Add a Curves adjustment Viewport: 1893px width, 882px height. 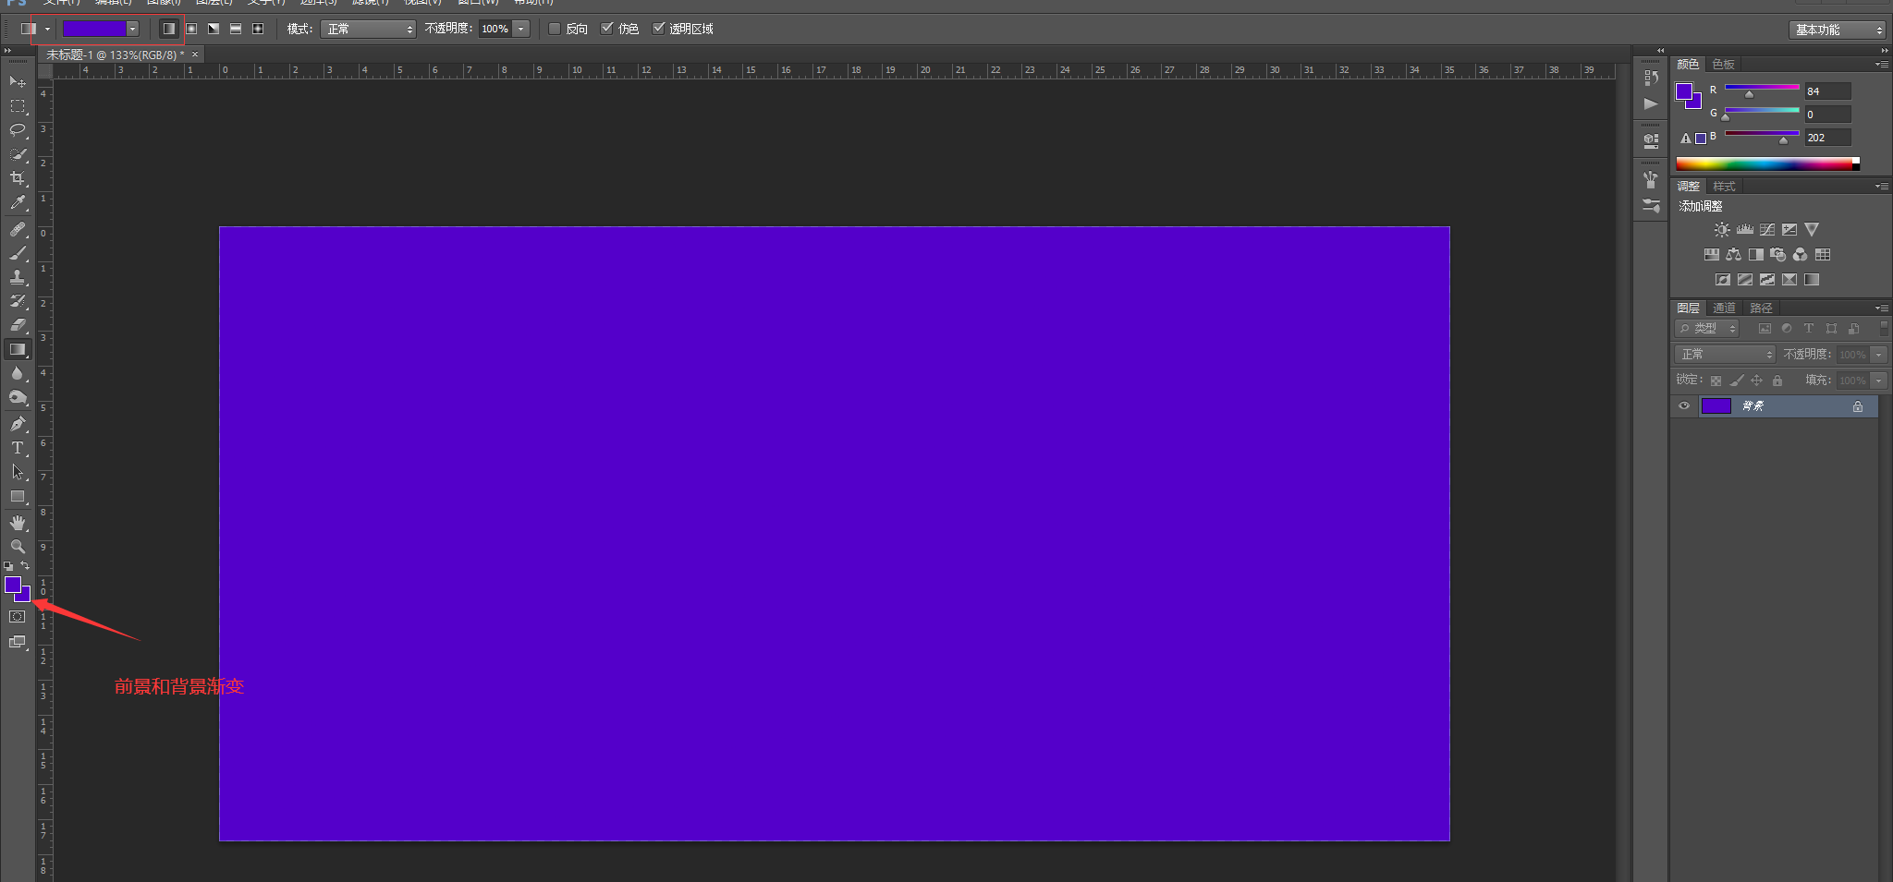click(1767, 230)
